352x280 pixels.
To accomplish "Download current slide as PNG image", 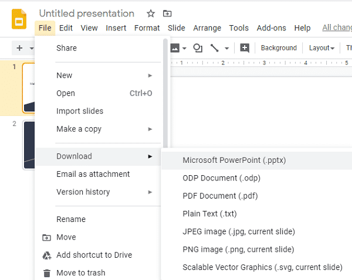I will coord(256,250).
